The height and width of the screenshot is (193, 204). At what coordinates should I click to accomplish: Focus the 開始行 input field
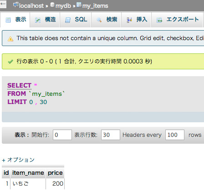click(62, 135)
